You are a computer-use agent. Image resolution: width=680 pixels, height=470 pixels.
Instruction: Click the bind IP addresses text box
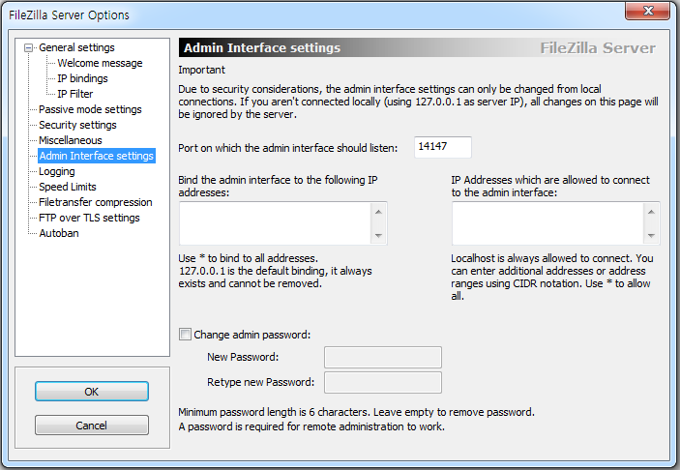275,223
